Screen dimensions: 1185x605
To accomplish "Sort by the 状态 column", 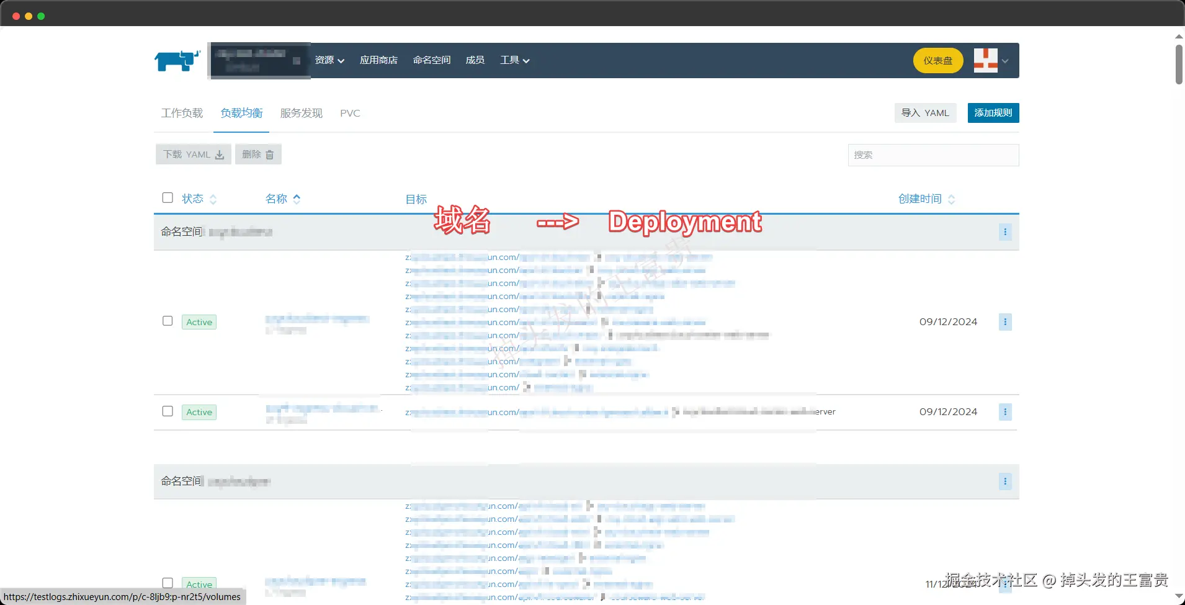I will click(199, 199).
